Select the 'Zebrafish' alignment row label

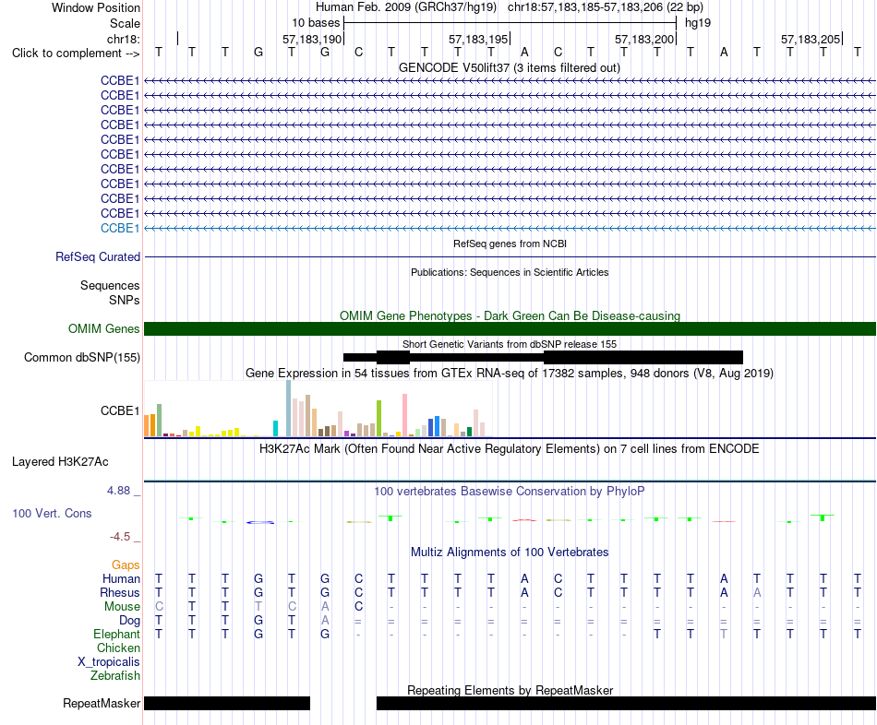pos(115,676)
